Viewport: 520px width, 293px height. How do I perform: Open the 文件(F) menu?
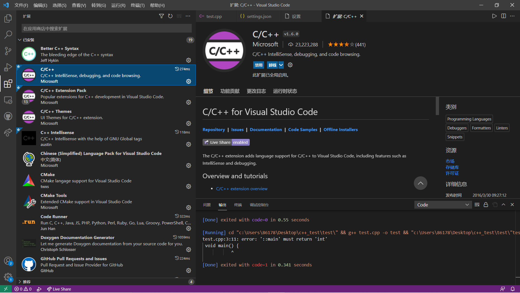21,5
